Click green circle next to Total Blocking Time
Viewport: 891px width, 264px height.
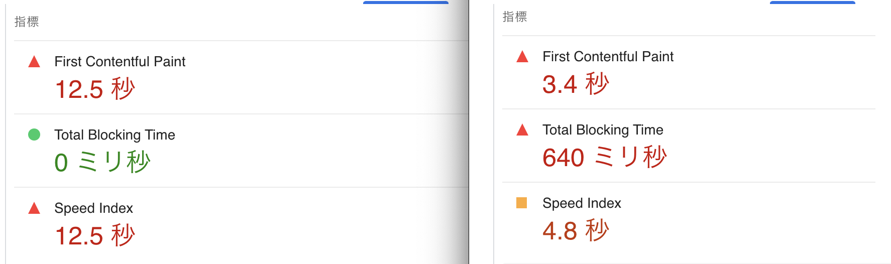(34, 135)
